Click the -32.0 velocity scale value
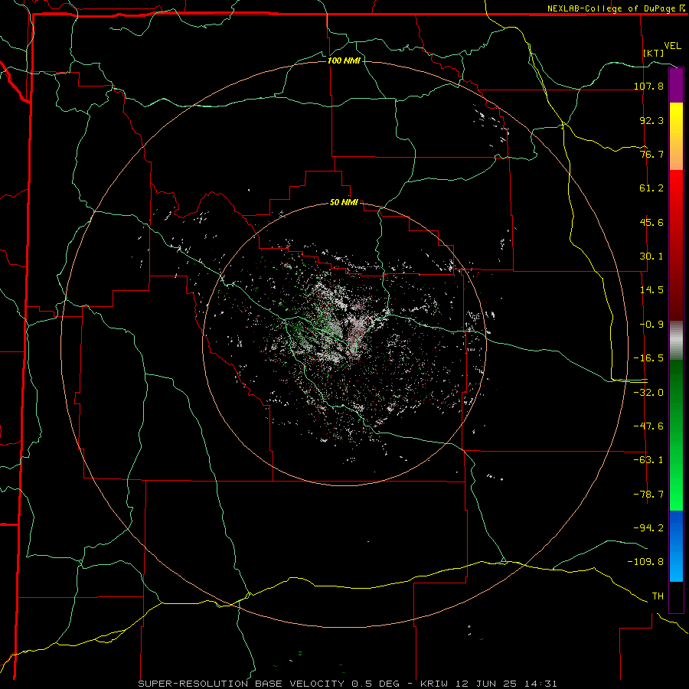This screenshot has height=689, width=689. pyautogui.click(x=649, y=393)
